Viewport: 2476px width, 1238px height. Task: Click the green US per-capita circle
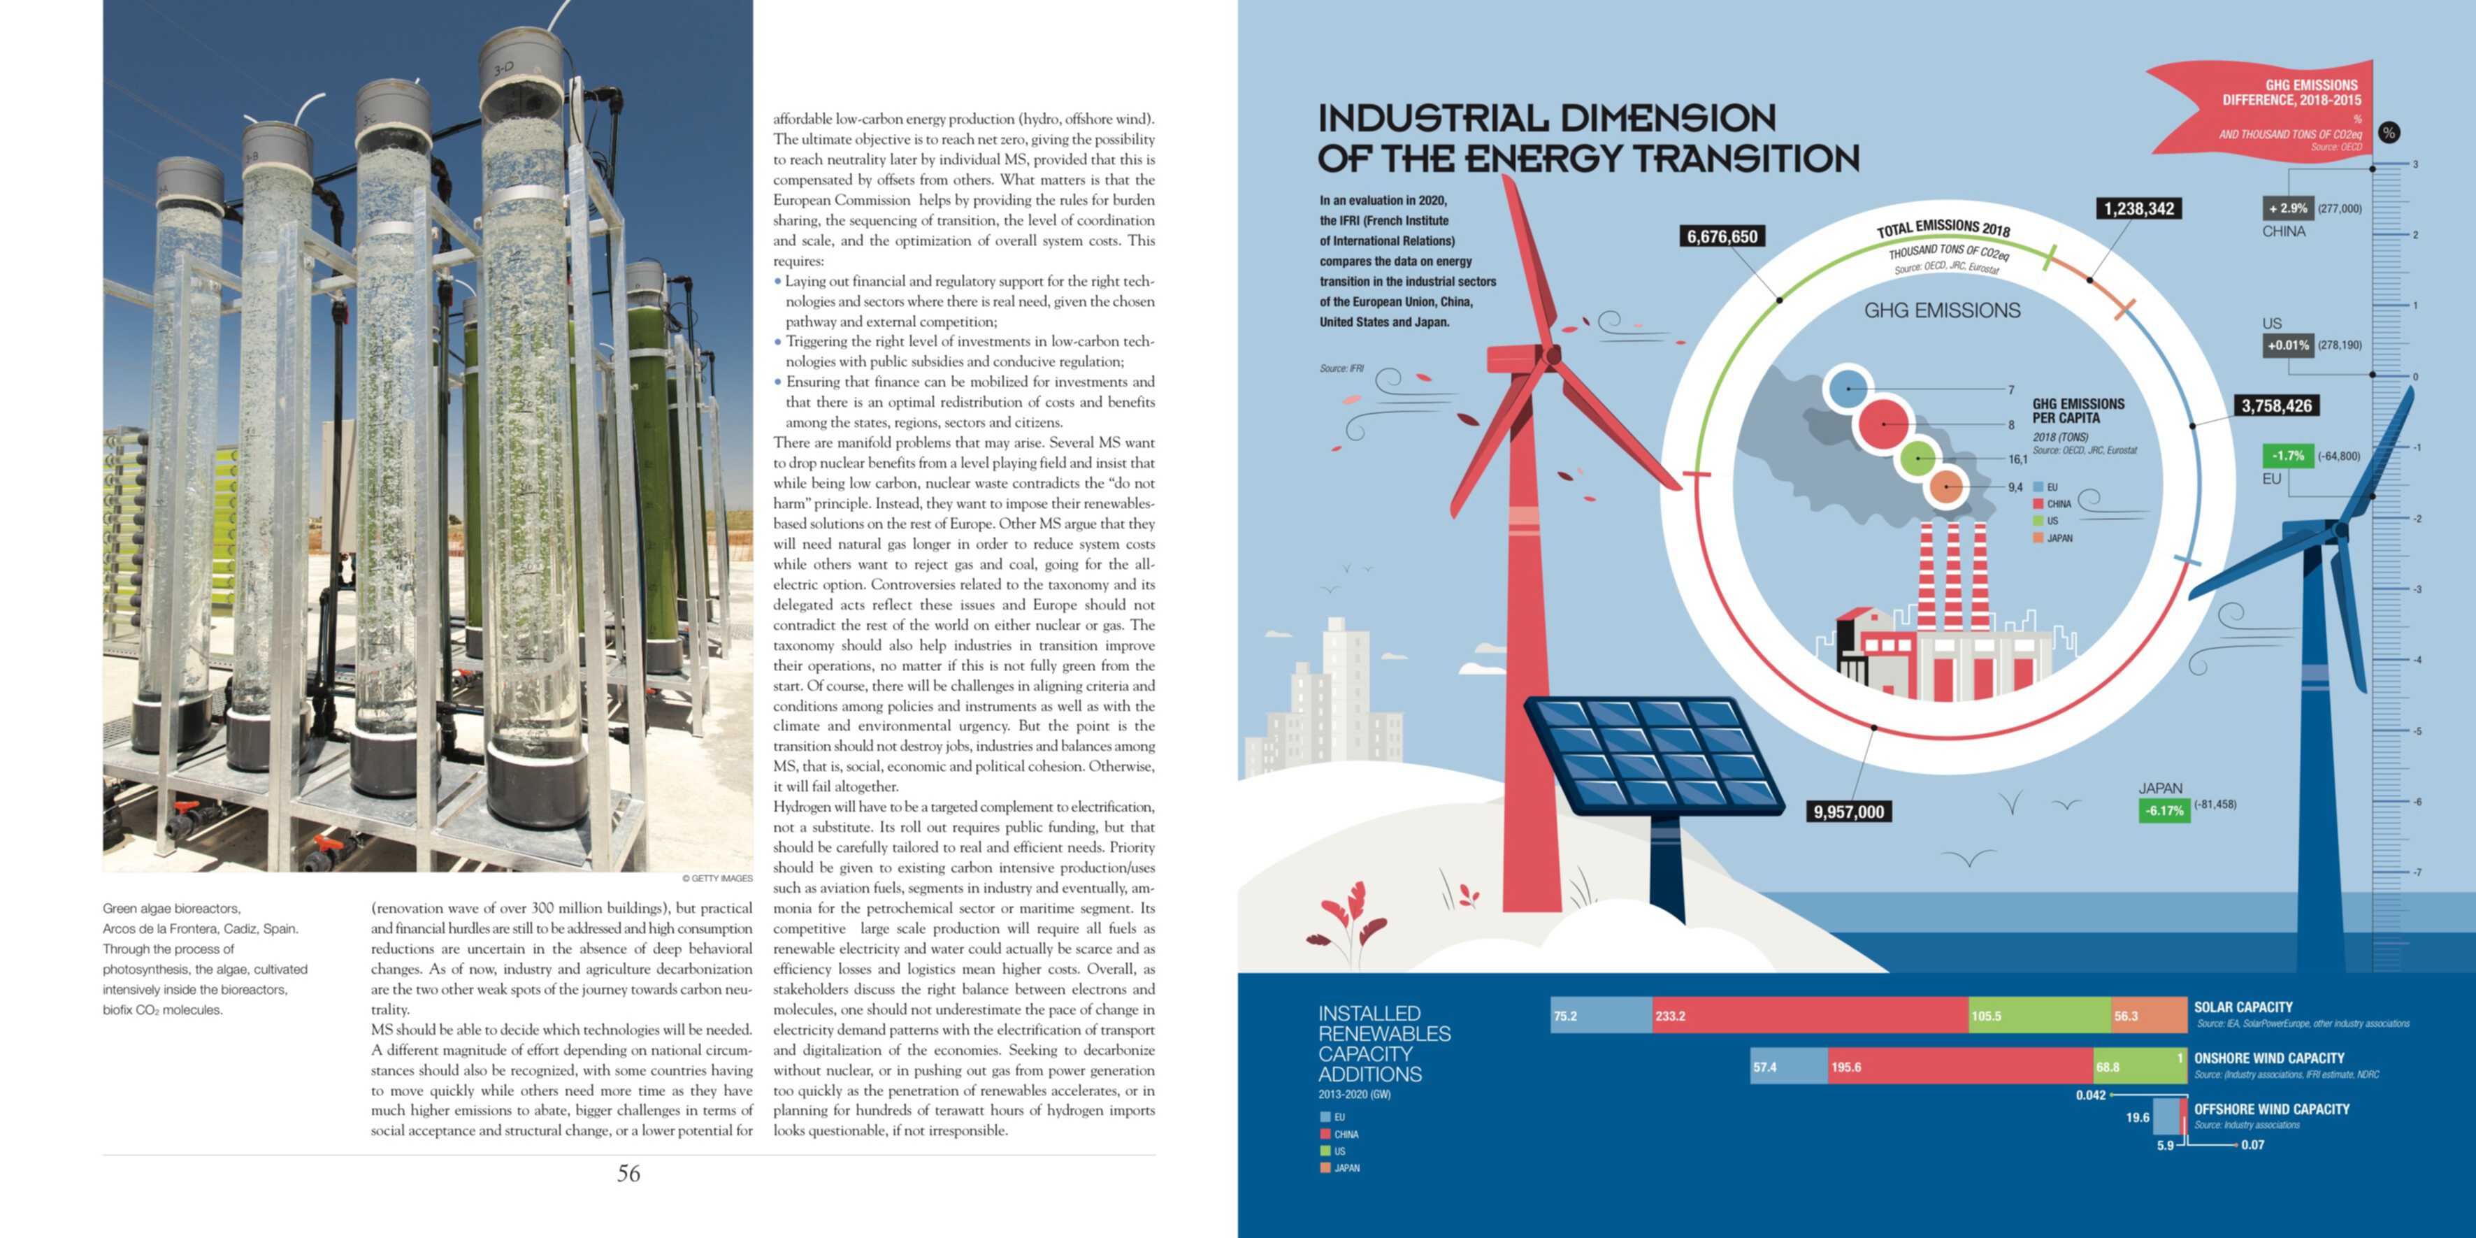pyautogui.click(x=1917, y=457)
